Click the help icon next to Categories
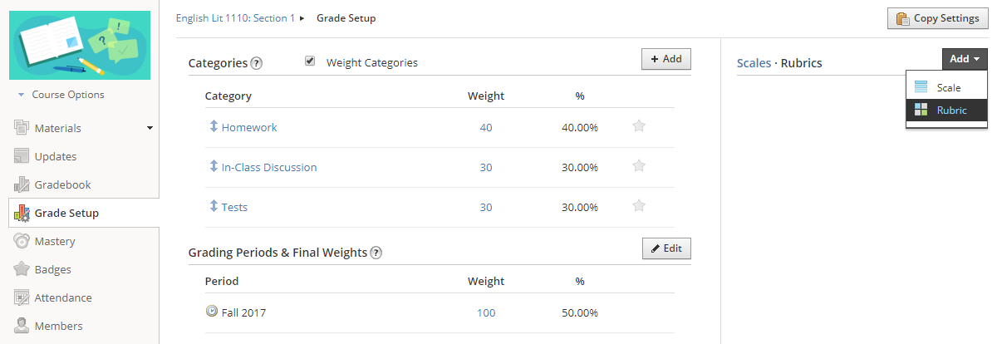 coord(257,63)
